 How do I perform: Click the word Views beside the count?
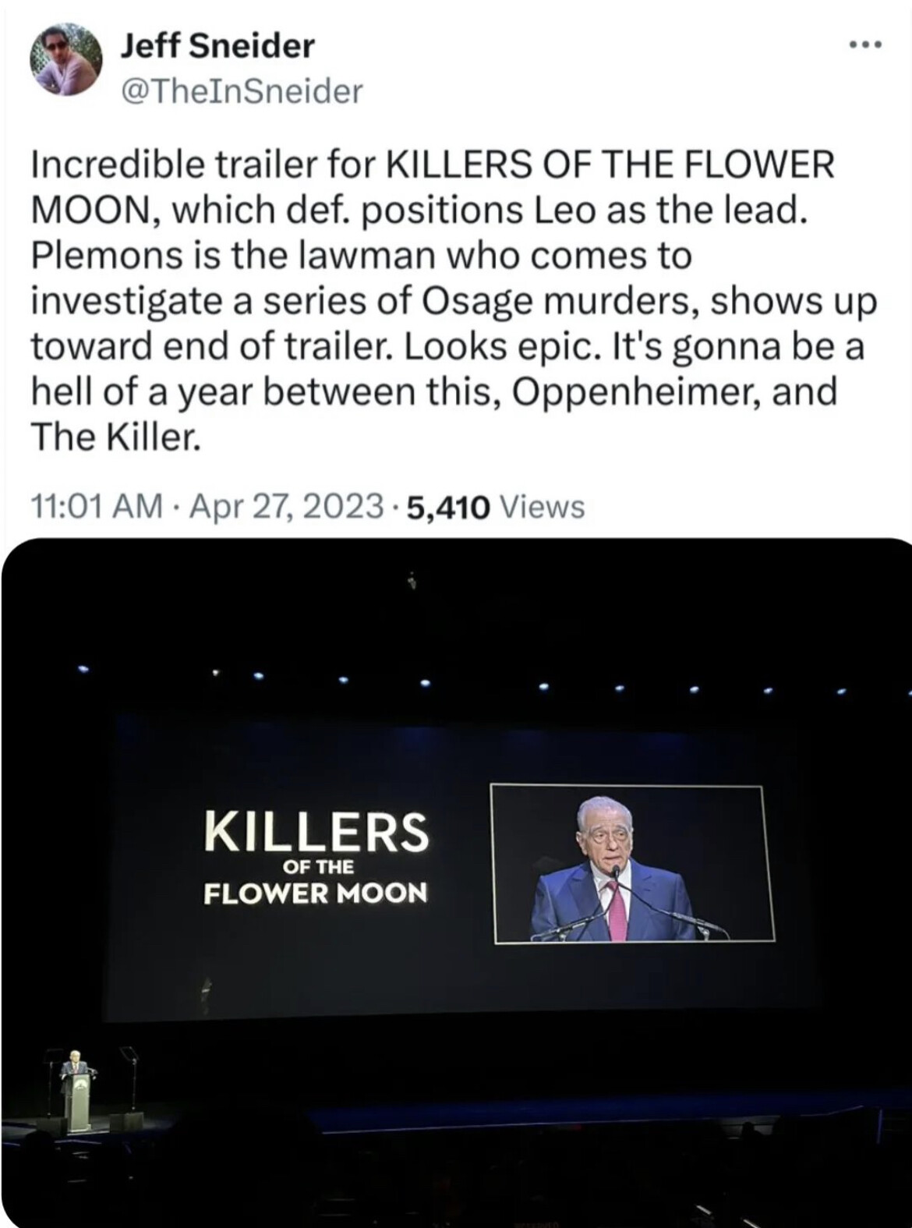542,508
